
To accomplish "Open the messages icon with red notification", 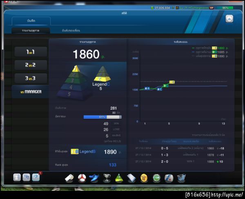I will pyautogui.click(x=36, y=177).
